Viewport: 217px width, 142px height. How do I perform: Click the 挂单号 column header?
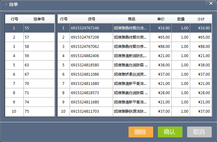[39, 19]
